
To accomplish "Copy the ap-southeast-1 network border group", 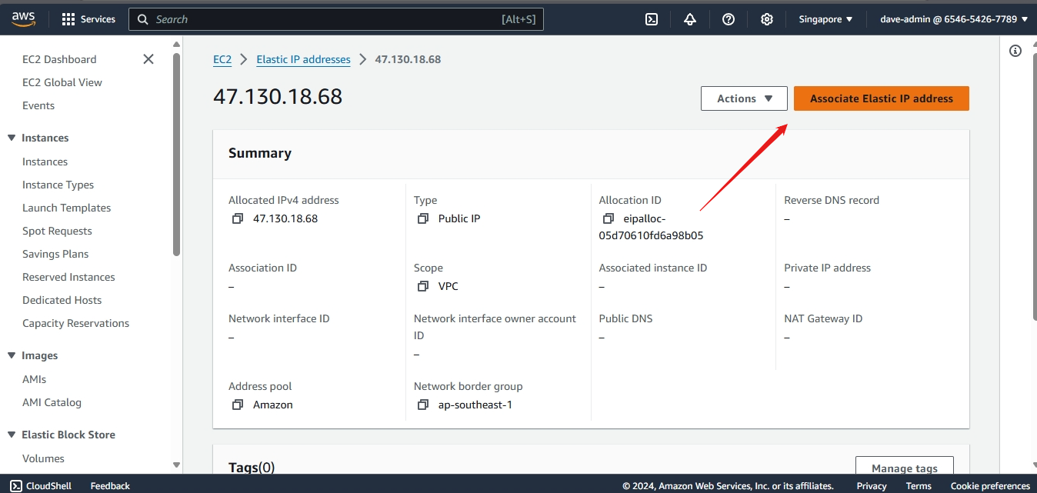I will [422, 405].
